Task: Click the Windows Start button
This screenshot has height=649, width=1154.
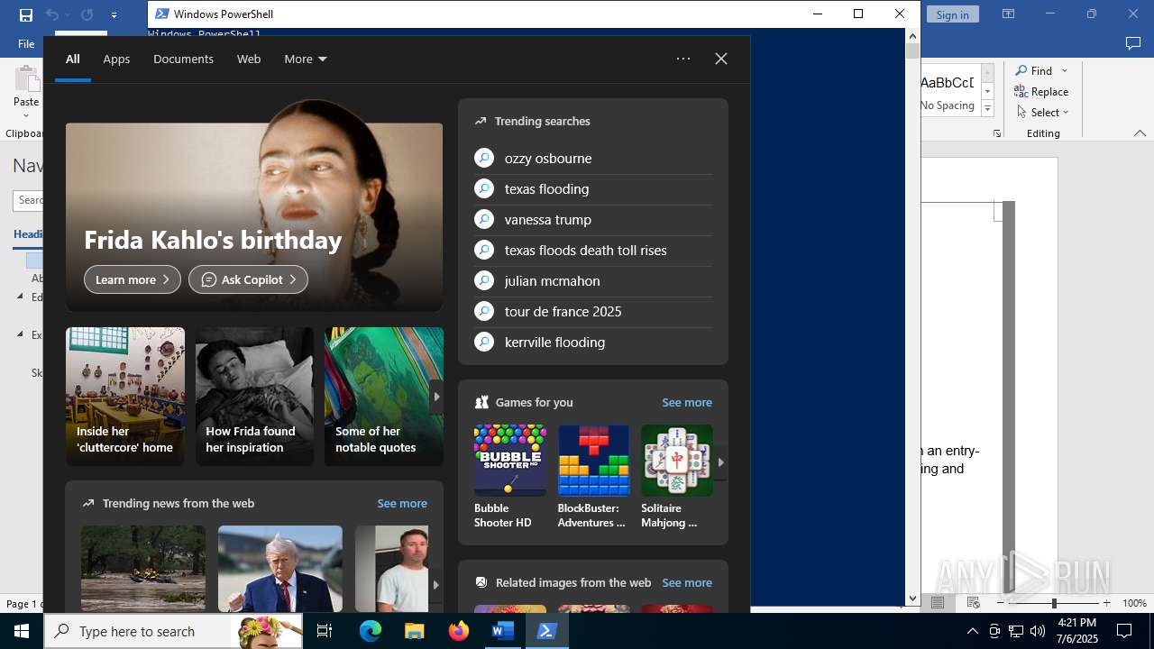Action: [22, 631]
